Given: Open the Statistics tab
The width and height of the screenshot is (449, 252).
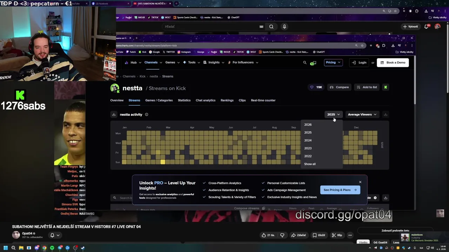Looking at the screenshot, I should 184,100.
